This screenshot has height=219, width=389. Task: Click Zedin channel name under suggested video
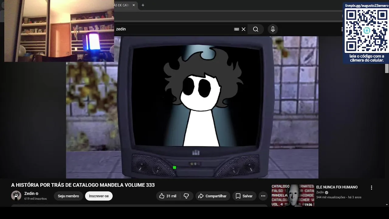(x=320, y=192)
